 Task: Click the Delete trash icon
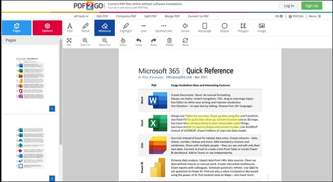[x=169, y=42]
